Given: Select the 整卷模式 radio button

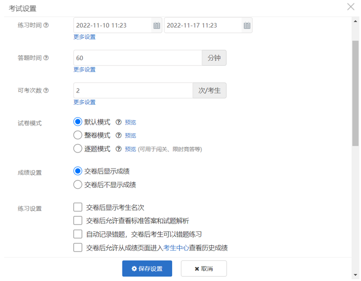Looking at the screenshot, I should point(78,136).
